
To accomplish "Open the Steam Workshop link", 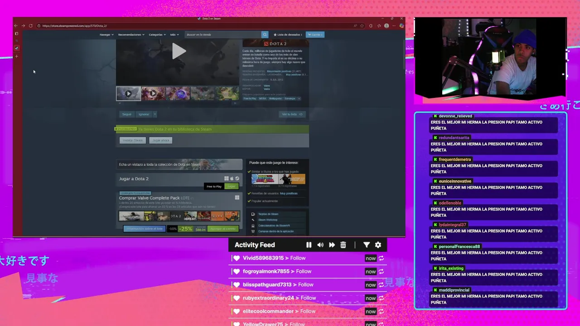I will click(x=268, y=220).
